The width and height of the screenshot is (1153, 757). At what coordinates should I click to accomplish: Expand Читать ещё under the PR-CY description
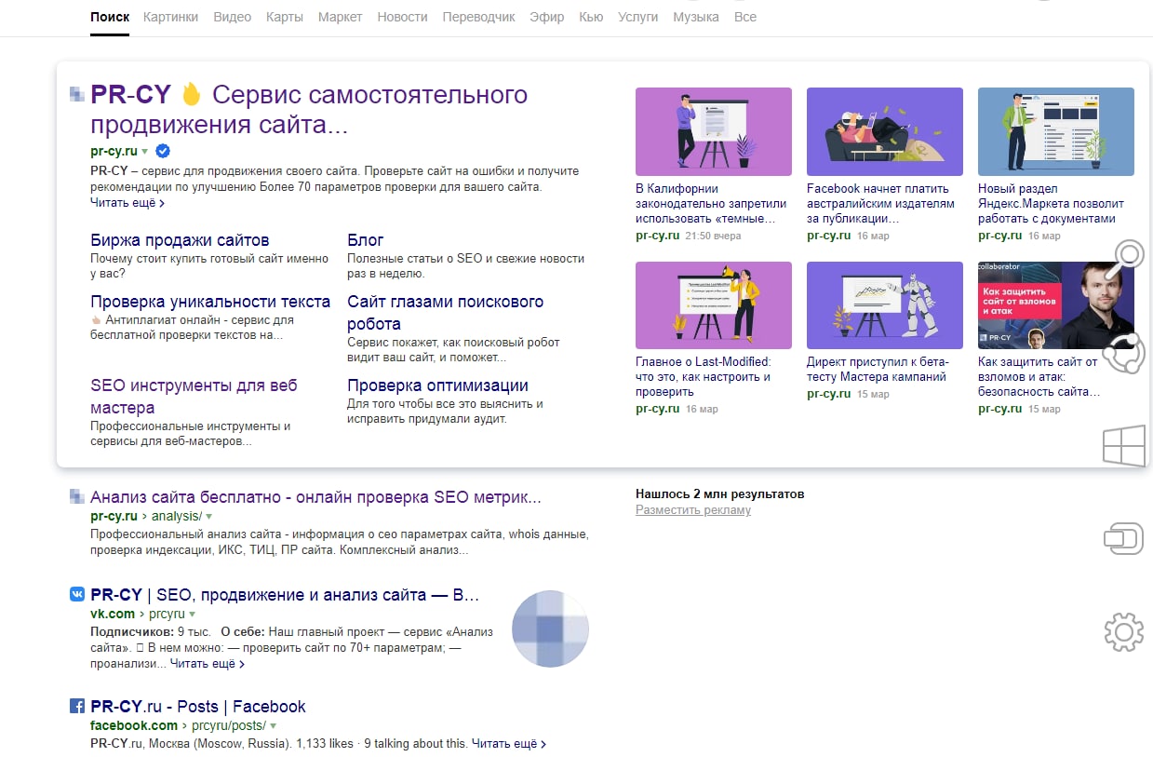click(127, 202)
